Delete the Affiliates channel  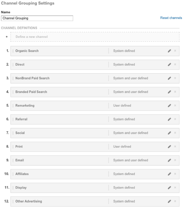175,174
